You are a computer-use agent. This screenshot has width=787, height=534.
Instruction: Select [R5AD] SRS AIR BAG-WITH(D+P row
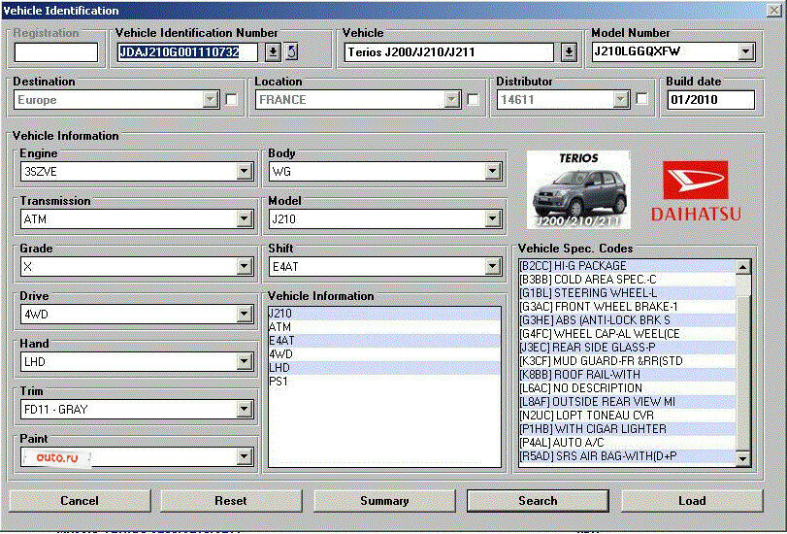click(628, 455)
